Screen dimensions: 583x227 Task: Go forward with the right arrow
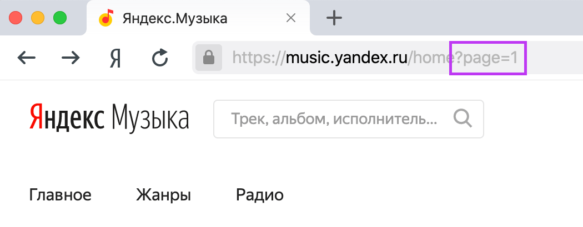pyautogui.click(x=71, y=58)
